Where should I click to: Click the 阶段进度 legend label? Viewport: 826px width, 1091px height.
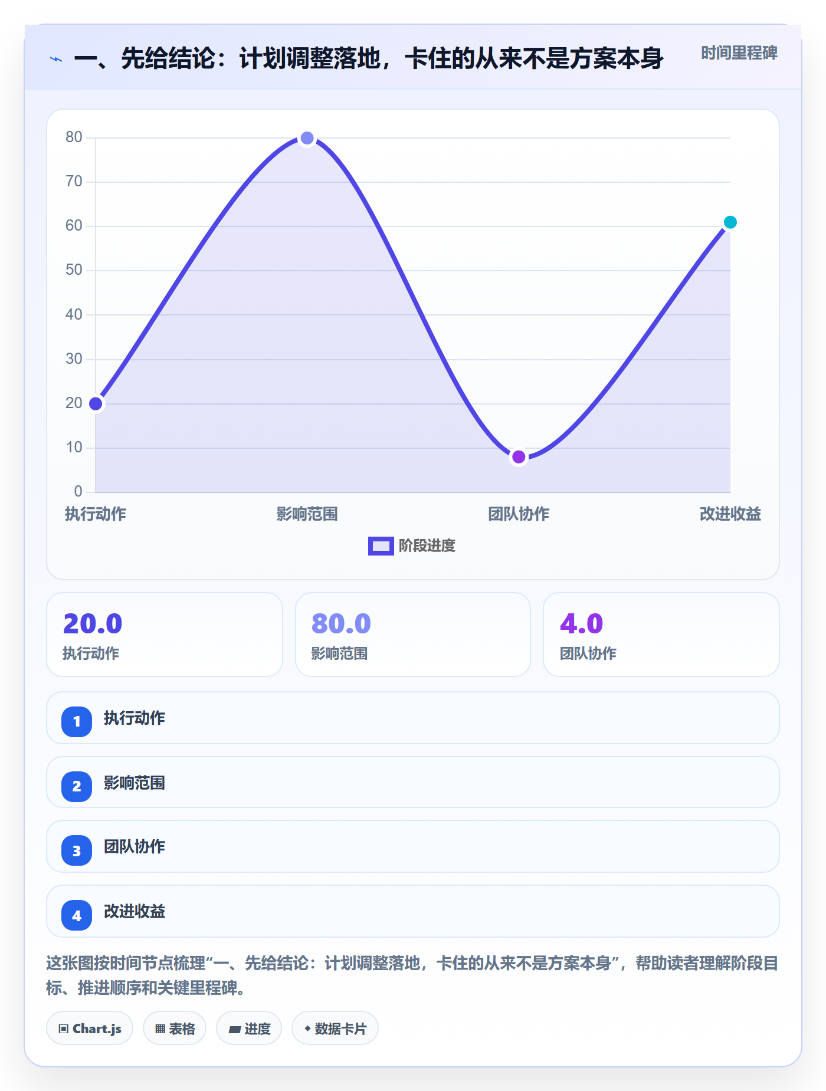pos(427,546)
